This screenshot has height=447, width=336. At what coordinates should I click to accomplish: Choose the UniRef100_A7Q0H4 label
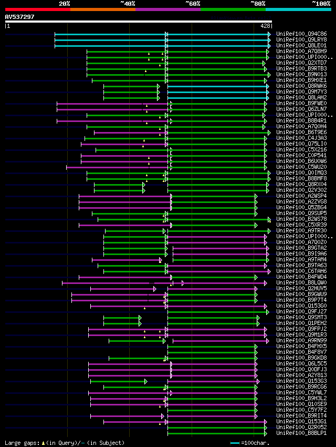pyautogui.click(x=301, y=127)
